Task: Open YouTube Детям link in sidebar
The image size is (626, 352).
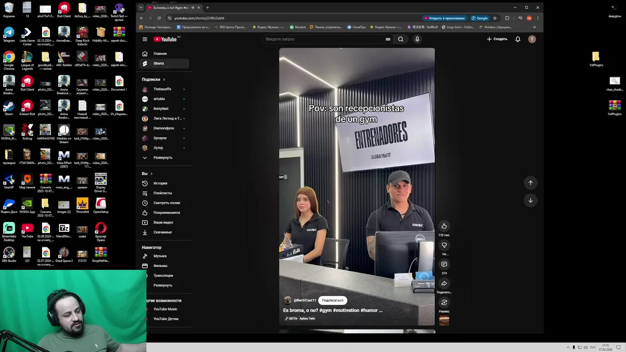Action: [165, 319]
